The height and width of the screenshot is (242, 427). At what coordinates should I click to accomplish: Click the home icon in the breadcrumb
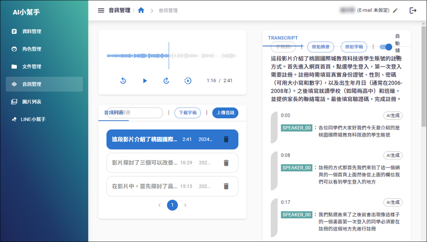tap(141, 10)
